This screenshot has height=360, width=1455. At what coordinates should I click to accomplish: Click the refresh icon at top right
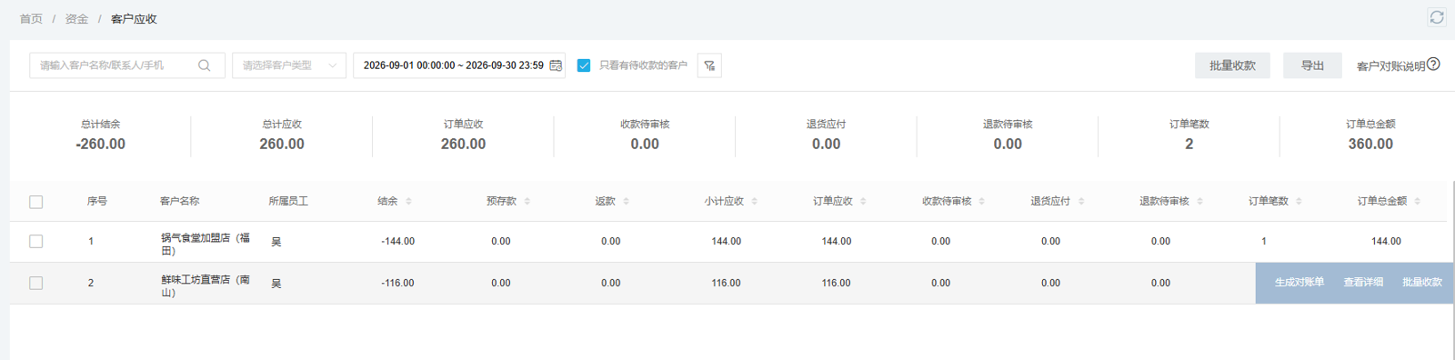pyautogui.click(x=1437, y=17)
